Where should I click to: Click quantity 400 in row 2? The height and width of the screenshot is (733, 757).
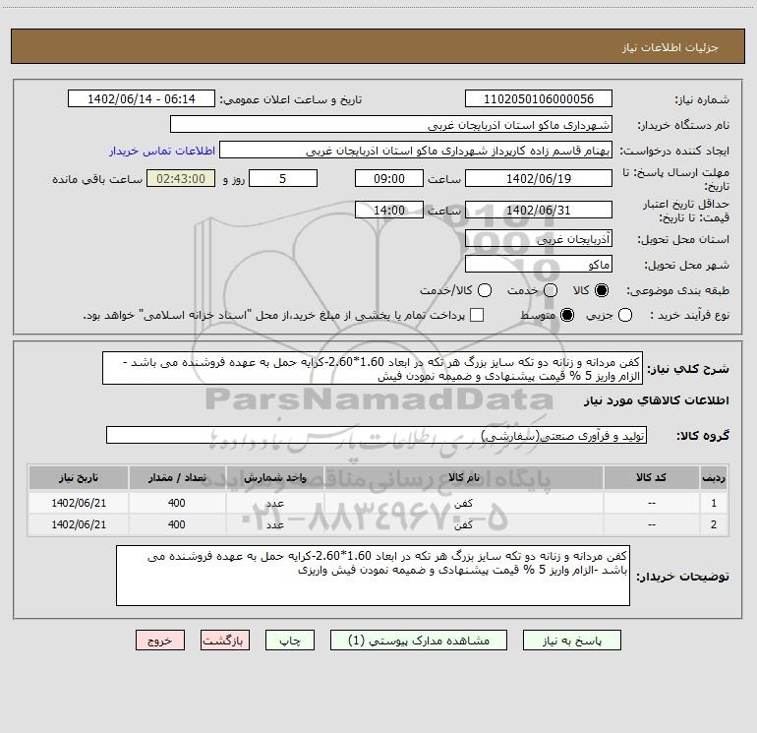[x=177, y=524]
